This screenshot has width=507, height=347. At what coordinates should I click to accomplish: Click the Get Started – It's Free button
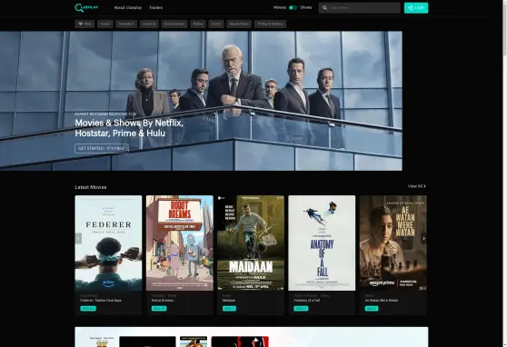coord(102,148)
